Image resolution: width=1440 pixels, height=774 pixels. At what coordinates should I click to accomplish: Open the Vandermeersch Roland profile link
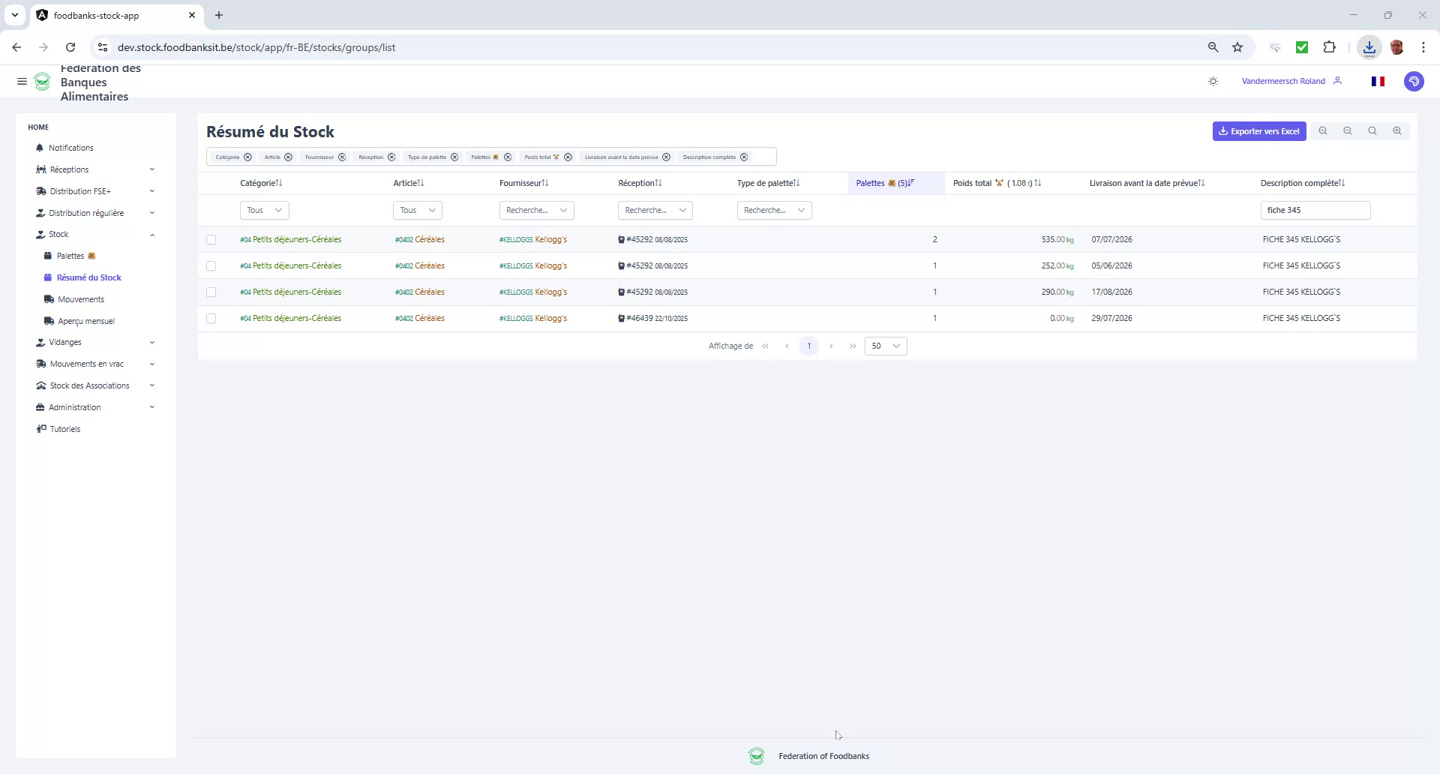[x=1283, y=81]
